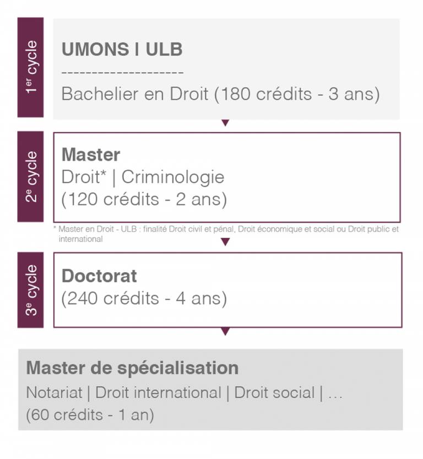The width and height of the screenshot is (423, 459).
Task: Click the 120 crédits - 2 ans text
Action: 144,199
